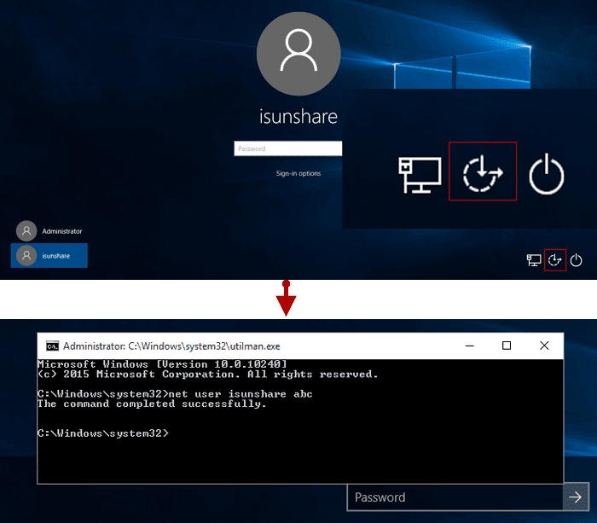Click 'The command completed successfully.' text
Screen dimensions: 597x523
coord(152,404)
